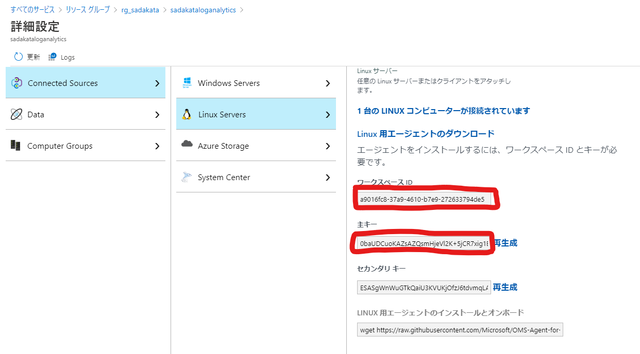Click the primary key field
This screenshot has width=640, height=354.
tap(424, 243)
